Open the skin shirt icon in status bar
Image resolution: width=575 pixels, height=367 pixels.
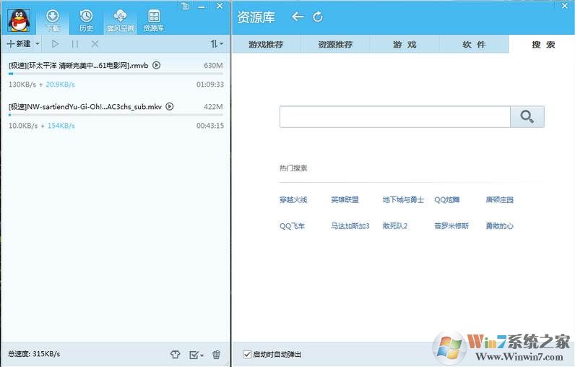pos(175,354)
